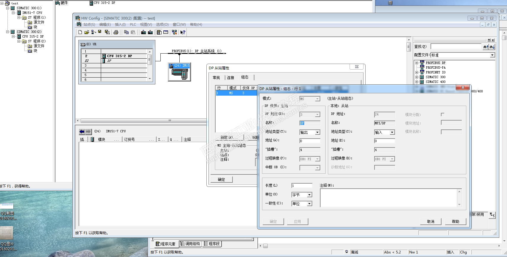Click the Copy toolbar icon

(x=126, y=32)
